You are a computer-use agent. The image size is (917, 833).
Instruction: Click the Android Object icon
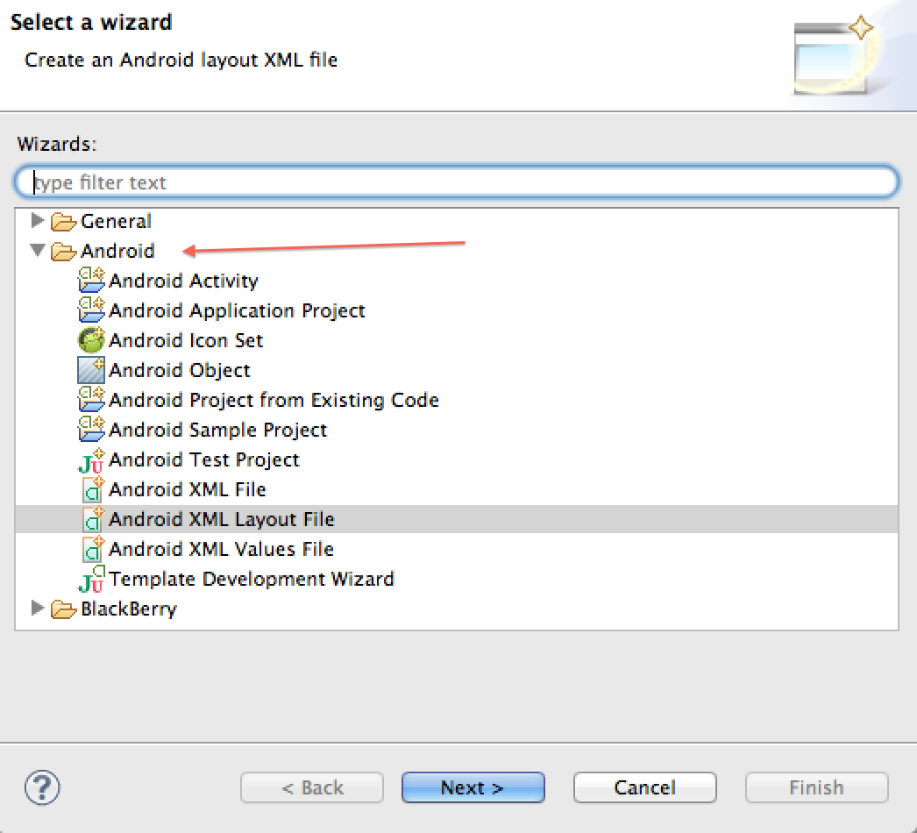coord(91,370)
